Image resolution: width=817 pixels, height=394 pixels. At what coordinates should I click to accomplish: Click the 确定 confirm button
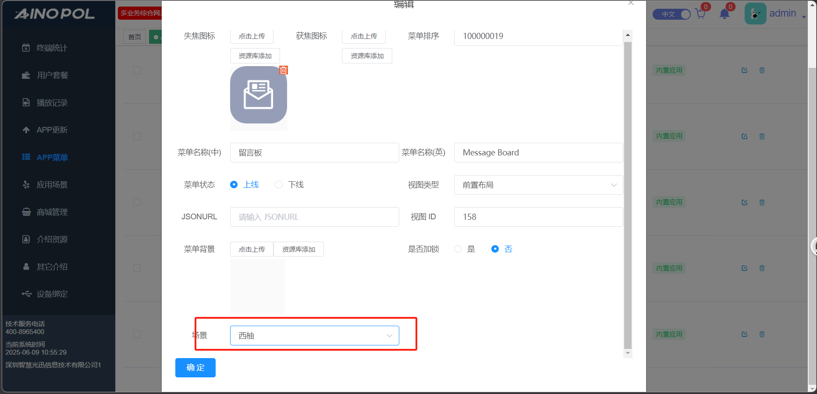(x=195, y=368)
